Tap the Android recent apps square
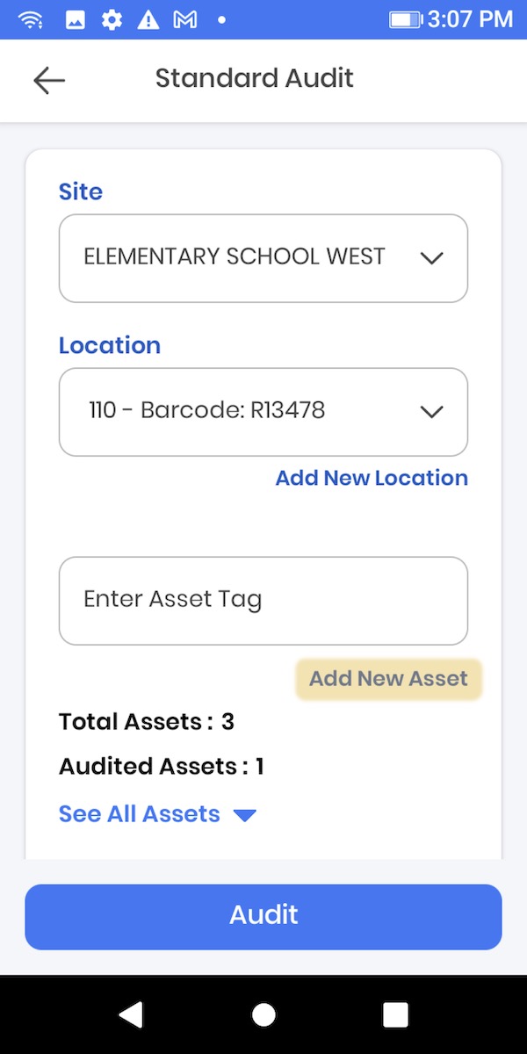527x1054 pixels. pyautogui.click(x=395, y=1014)
